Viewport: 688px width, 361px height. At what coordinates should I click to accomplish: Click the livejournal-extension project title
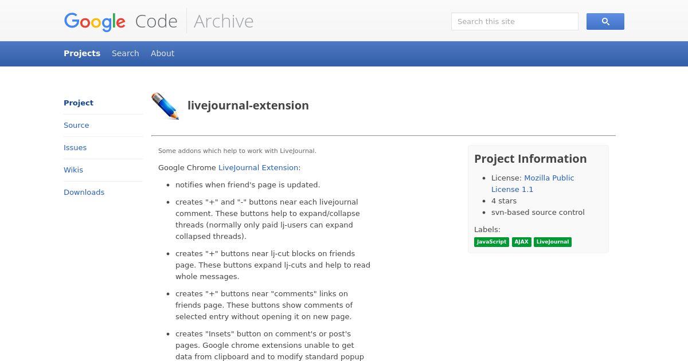click(248, 105)
